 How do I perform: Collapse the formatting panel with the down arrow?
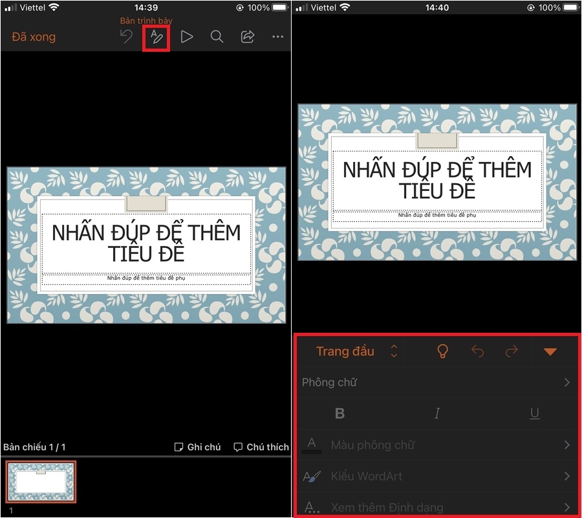coord(551,351)
